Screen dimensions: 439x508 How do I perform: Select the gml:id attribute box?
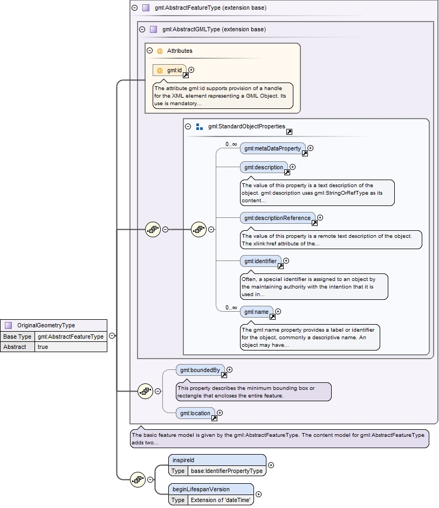coord(169,70)
